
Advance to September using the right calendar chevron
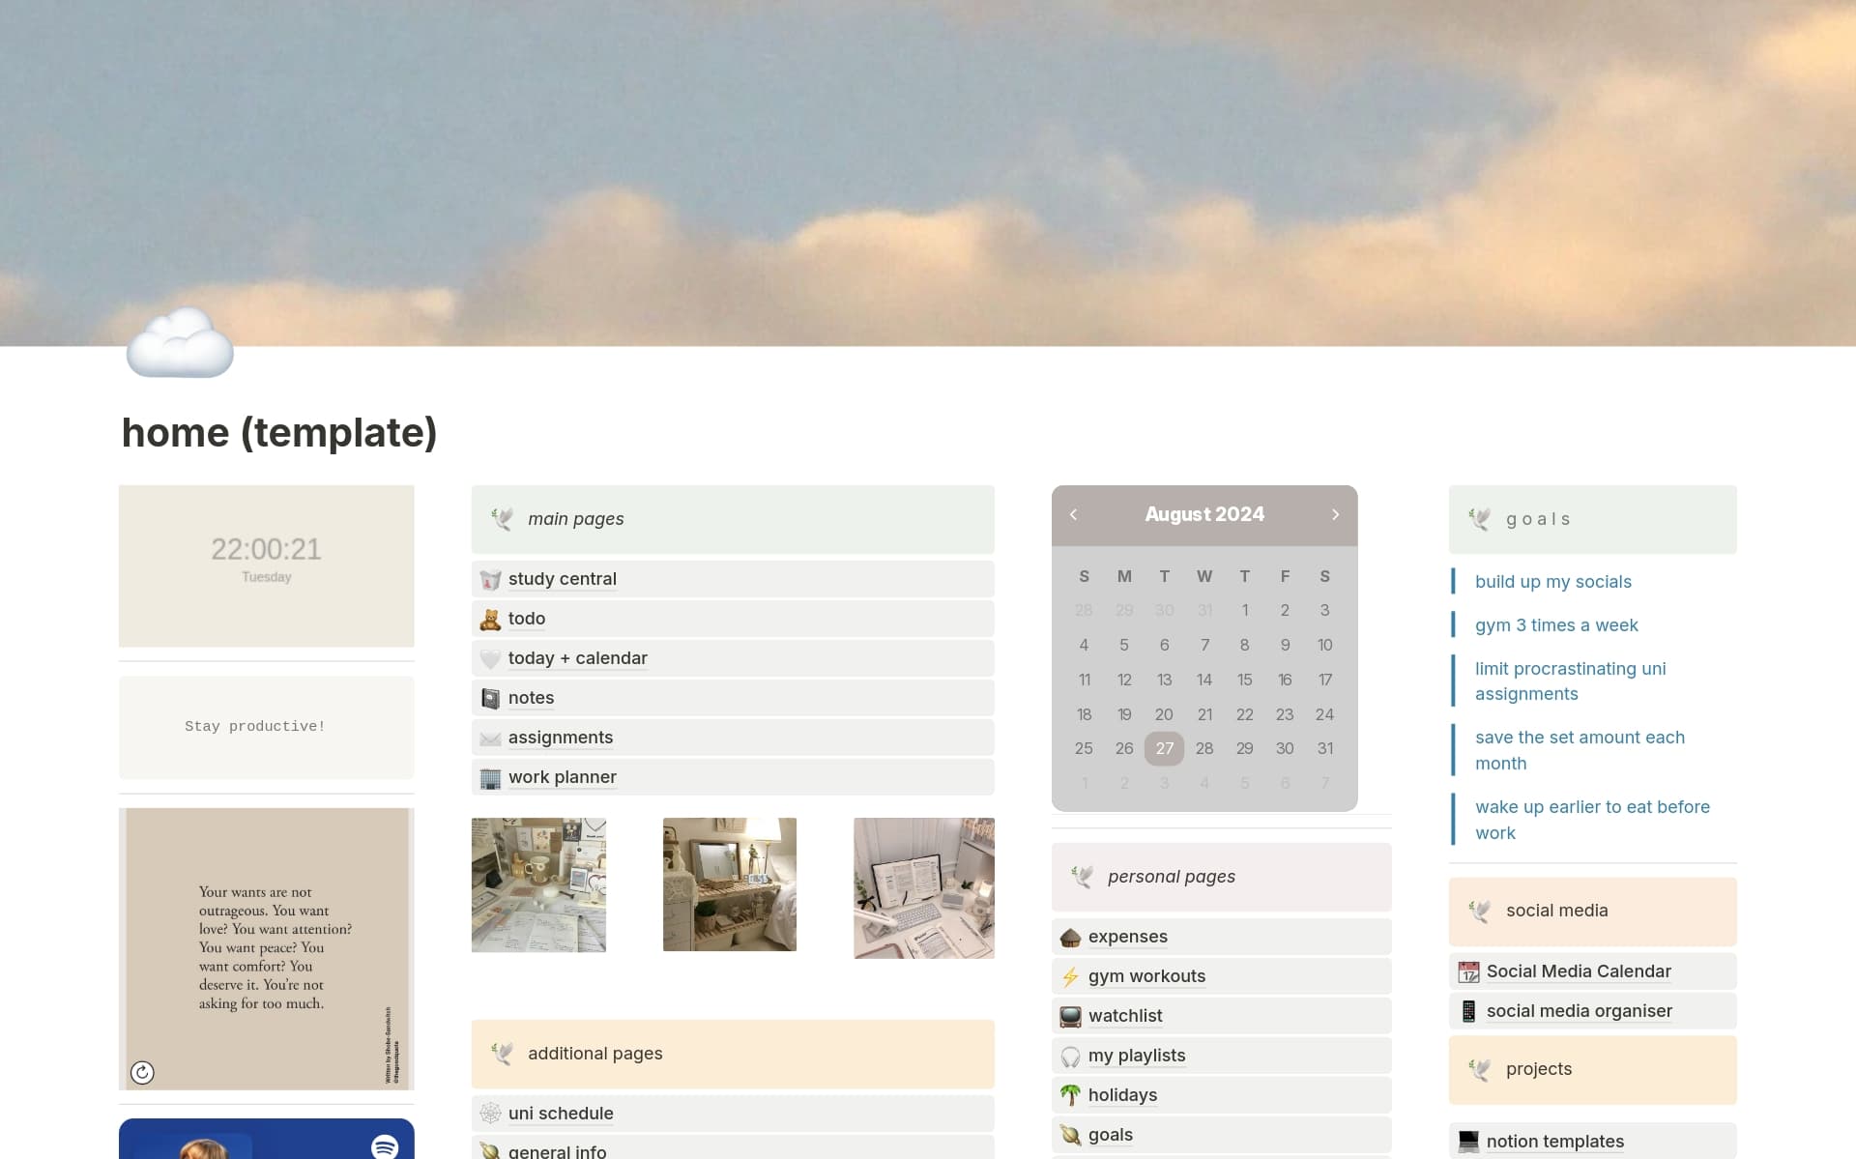[1336, 514]
